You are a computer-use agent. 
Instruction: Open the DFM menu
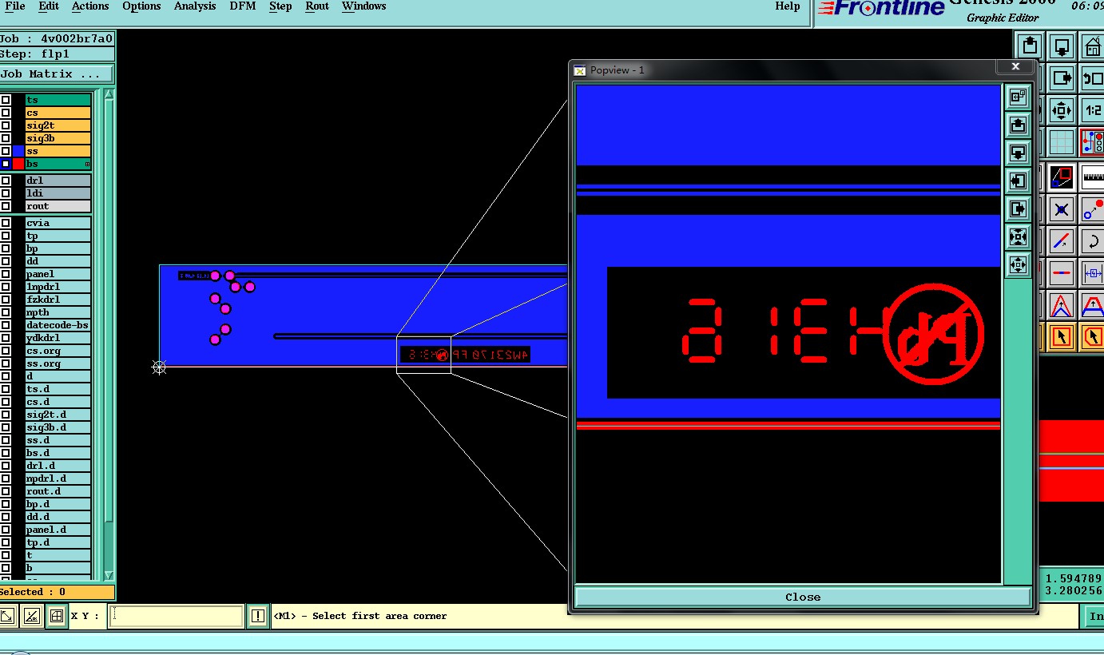coord(242,6)
